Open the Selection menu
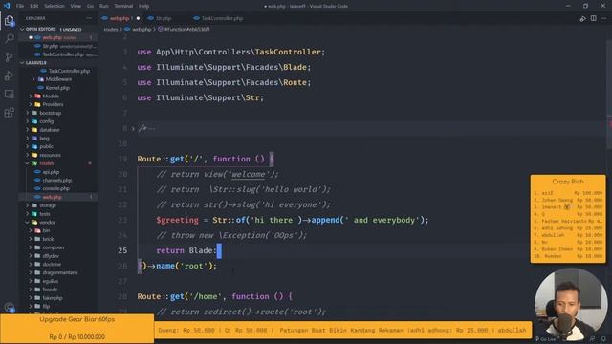The height and width of the screenshot is (344, 612). click(55, 6)
